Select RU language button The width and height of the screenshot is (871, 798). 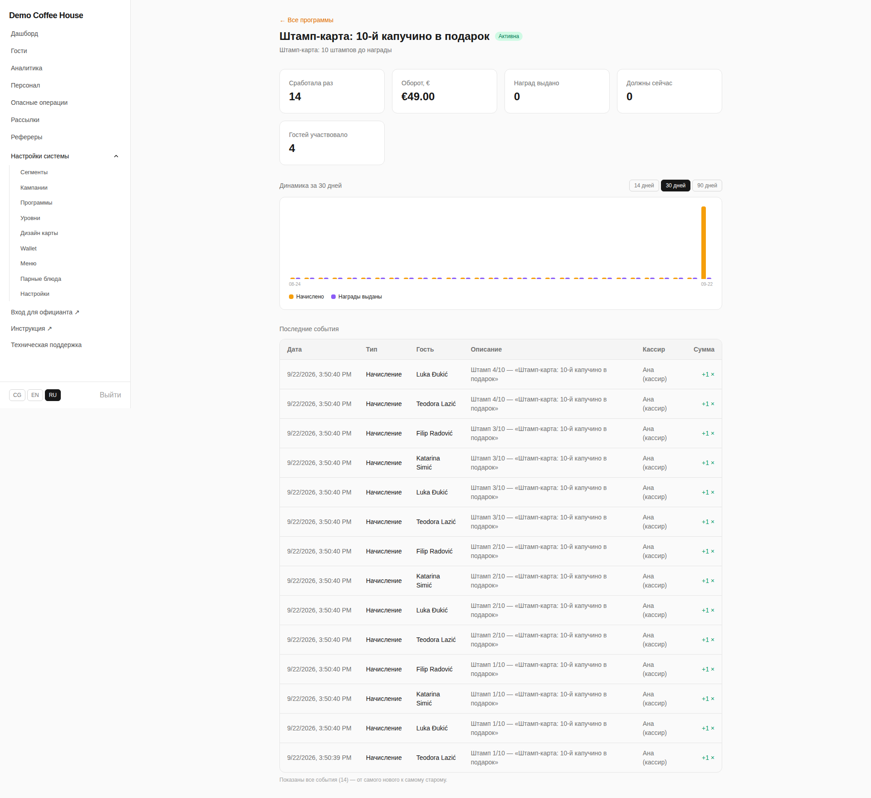[53, 395]
